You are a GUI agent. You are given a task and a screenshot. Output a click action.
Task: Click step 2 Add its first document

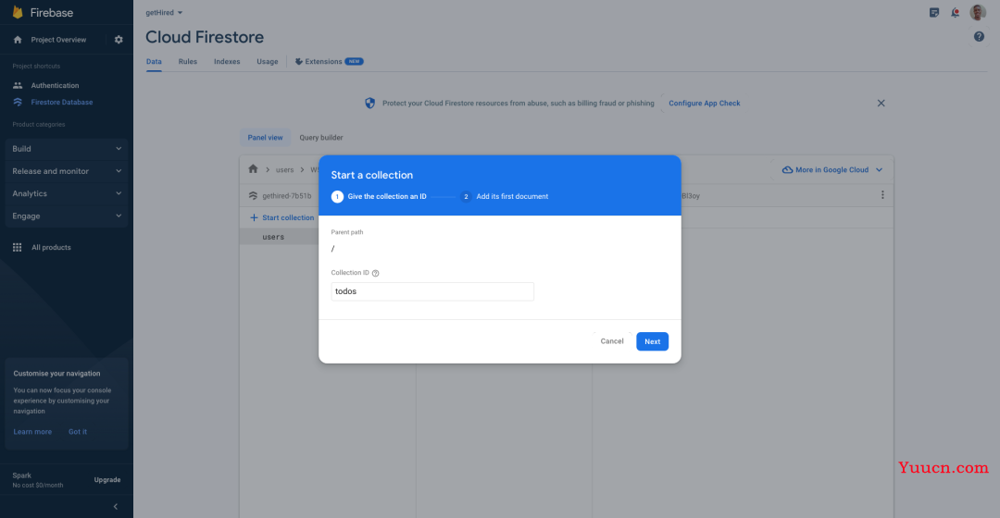click(x=504, y=196)
